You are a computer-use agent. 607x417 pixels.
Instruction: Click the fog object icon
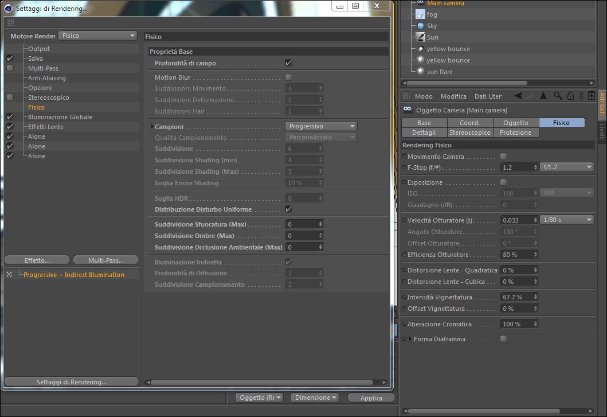point(420,14)
